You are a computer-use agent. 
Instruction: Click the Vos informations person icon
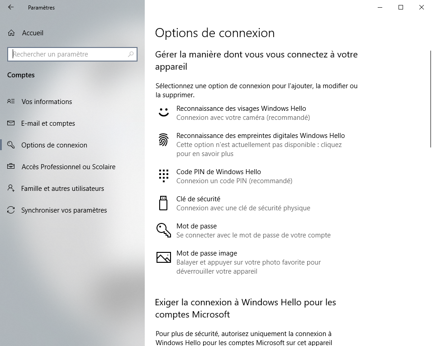(x=11, y=101)
